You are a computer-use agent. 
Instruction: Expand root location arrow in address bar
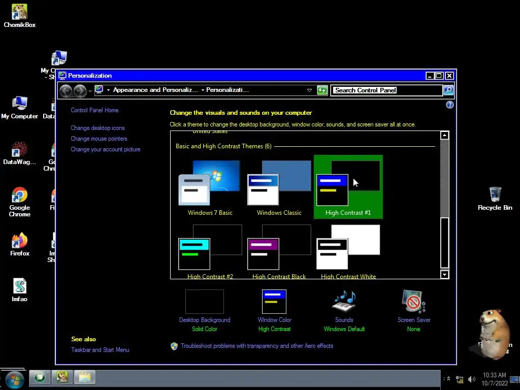coord(109,90)
